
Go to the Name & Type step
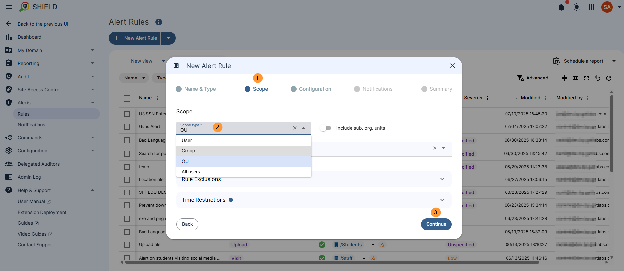coord(196,89)
